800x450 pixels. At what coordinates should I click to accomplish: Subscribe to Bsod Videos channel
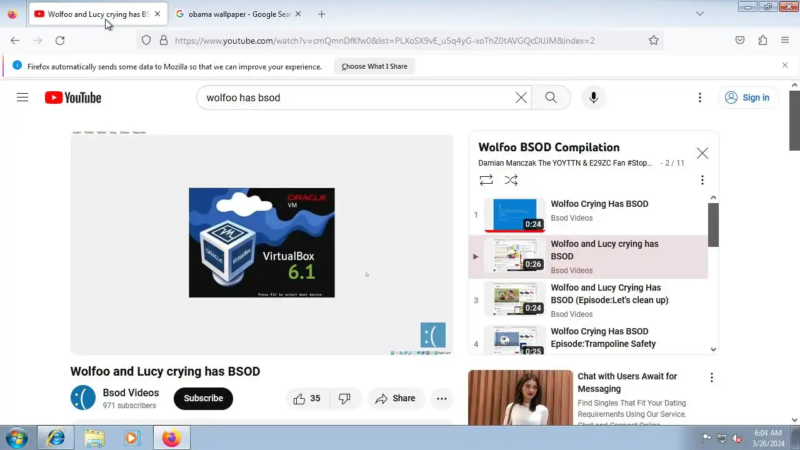[203, 399]
